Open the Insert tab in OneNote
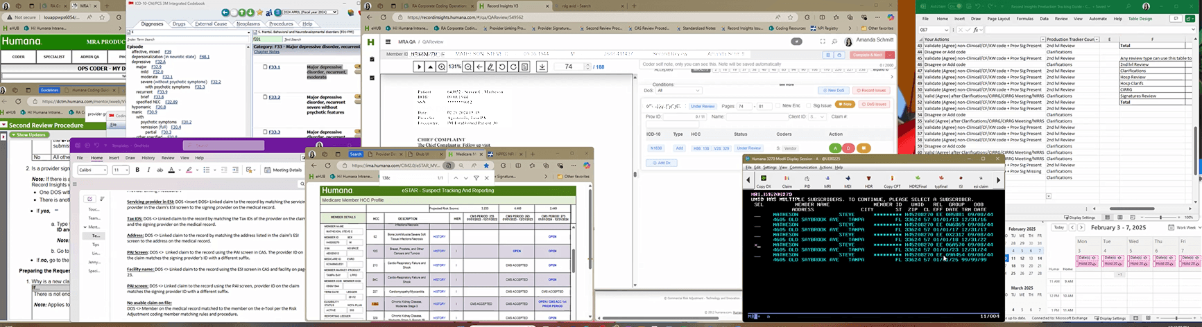Viewport: 1202px width, 327px height. click(114, 158)
